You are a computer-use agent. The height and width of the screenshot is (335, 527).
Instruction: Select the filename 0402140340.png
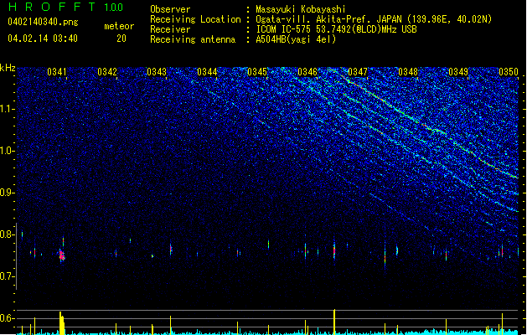coord(43,22)
